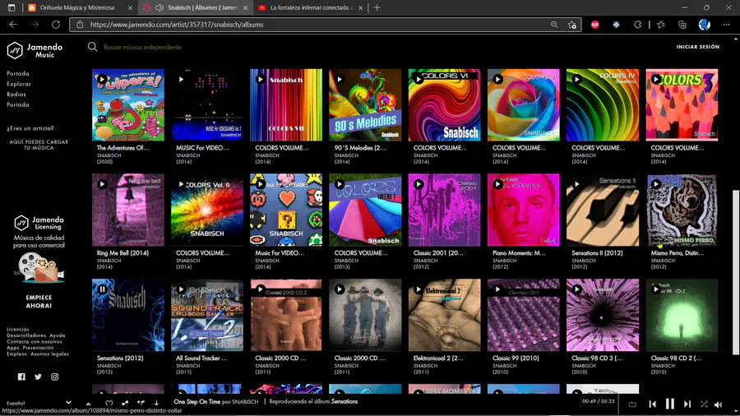Reload the page with refresh icon
740x416 pixels.
coord(56,25)
